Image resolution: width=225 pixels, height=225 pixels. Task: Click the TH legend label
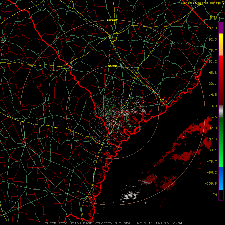[x=215, y=194]
